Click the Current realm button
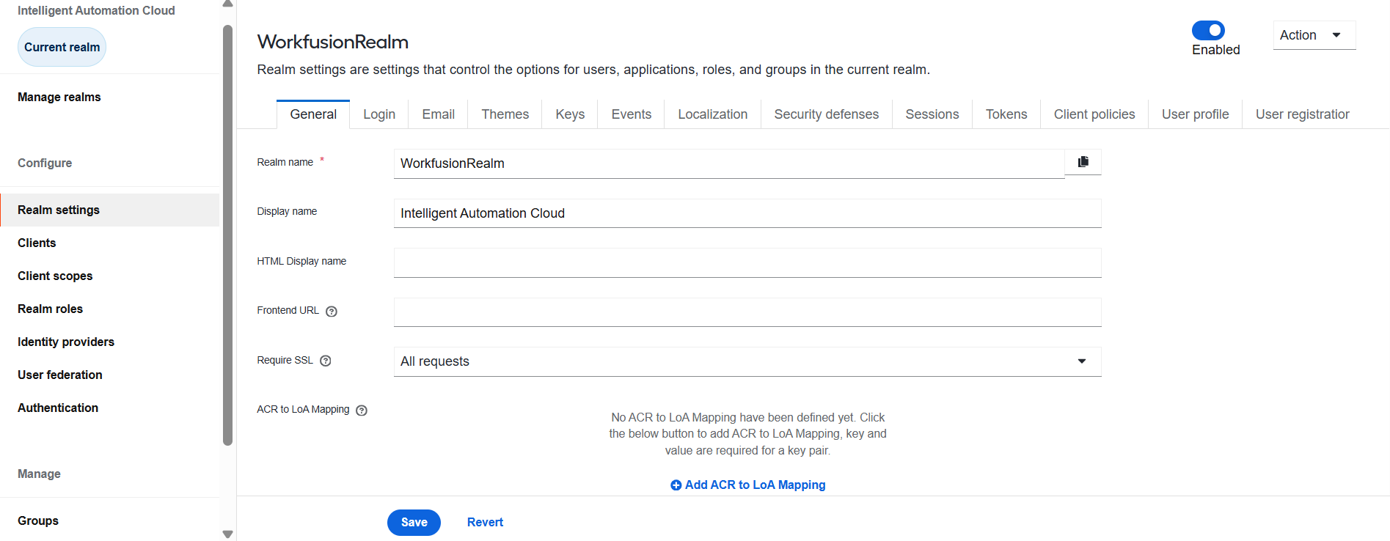The image size is (1390, 541). 62,47
